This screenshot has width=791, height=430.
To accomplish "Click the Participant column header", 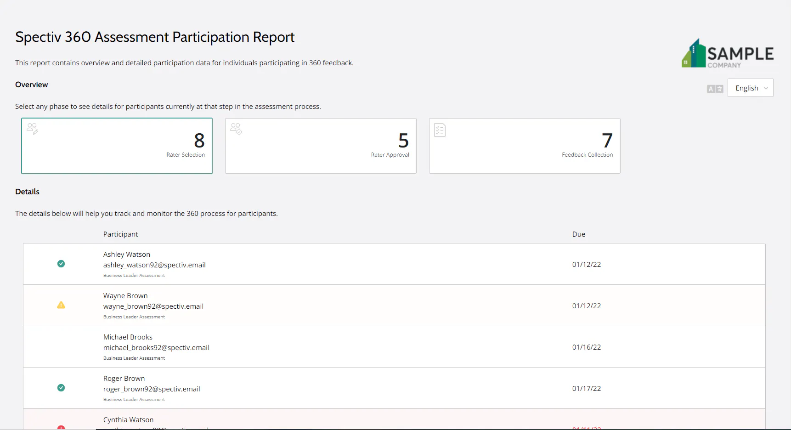I will click(120, 234).
